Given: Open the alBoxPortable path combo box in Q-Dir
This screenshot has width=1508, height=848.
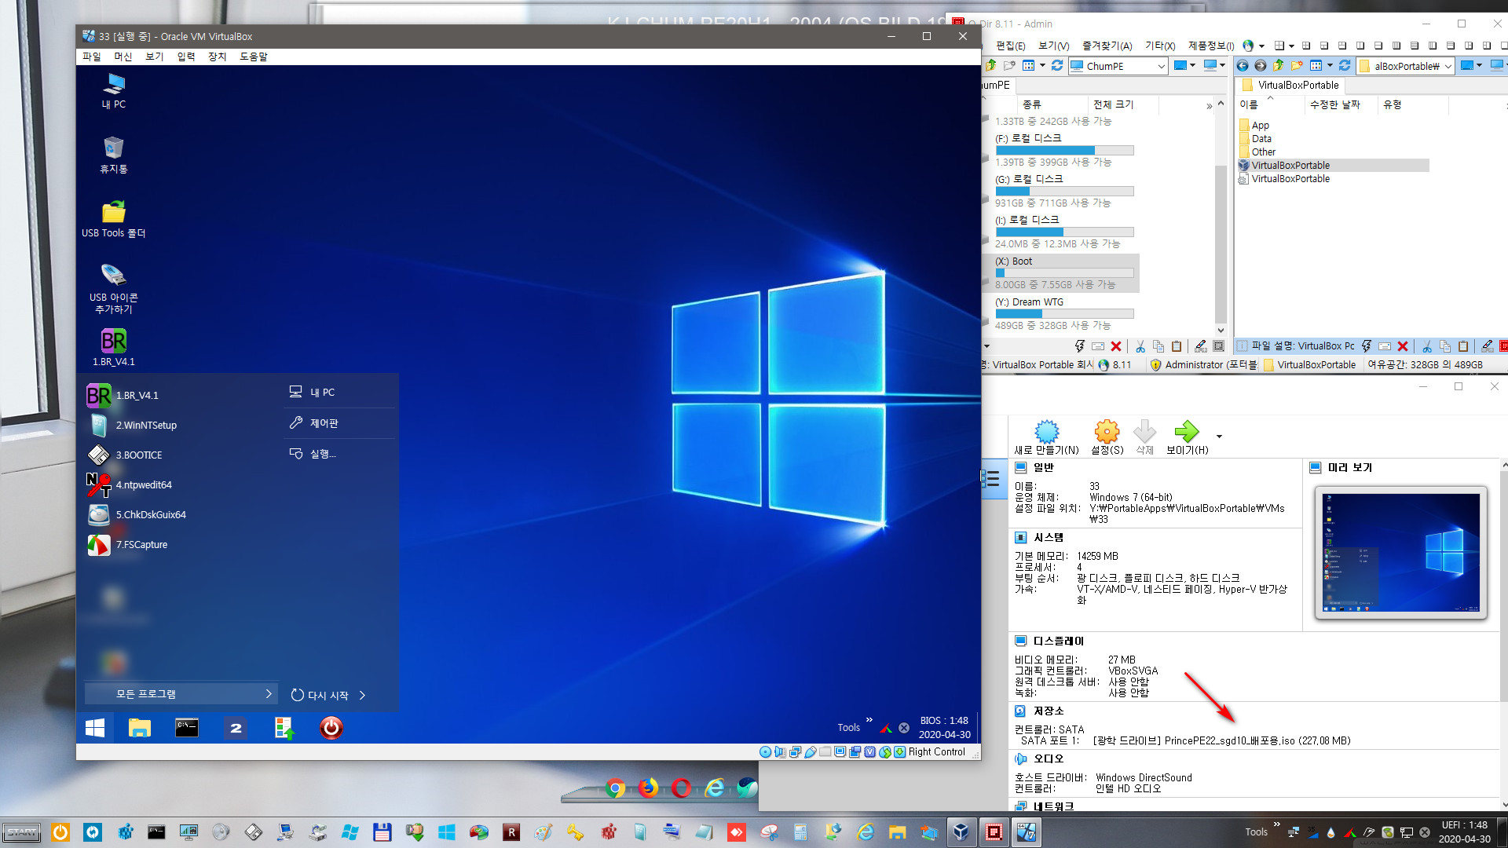Looking at the screenshot, I should (x=1406, y=66).
